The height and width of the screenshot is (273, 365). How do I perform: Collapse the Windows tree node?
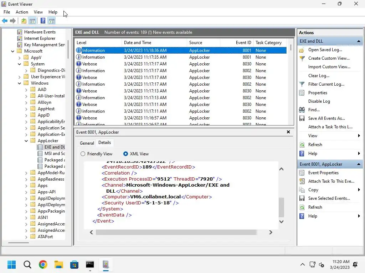tap(20, 83)
